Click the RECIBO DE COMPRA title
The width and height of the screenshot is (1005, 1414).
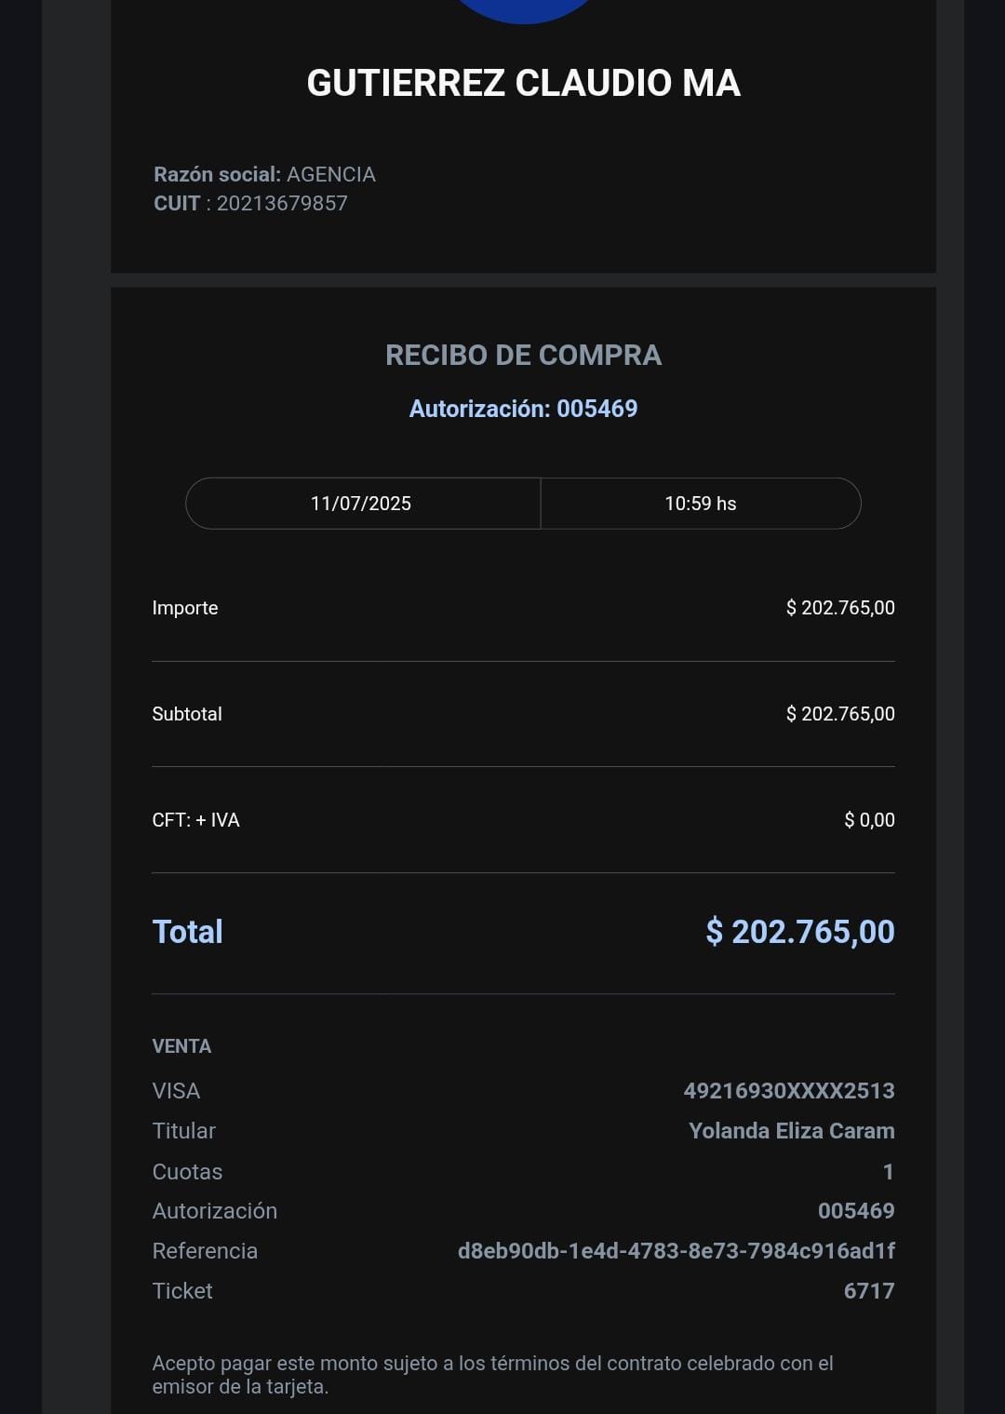(523, 355)
